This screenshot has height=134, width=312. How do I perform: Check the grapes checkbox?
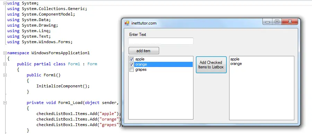131,69
